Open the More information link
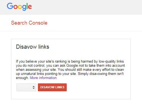Screen dimensions: 142x108 tap(44, 78)
